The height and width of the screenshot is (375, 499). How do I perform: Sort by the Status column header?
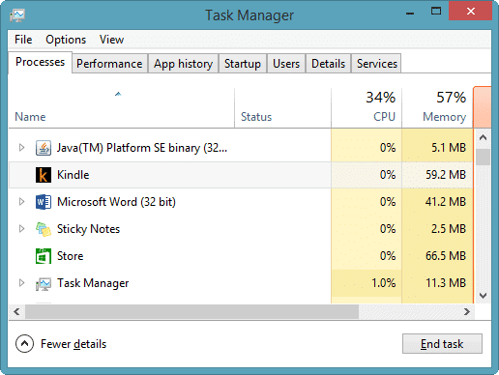coord(282,108)
